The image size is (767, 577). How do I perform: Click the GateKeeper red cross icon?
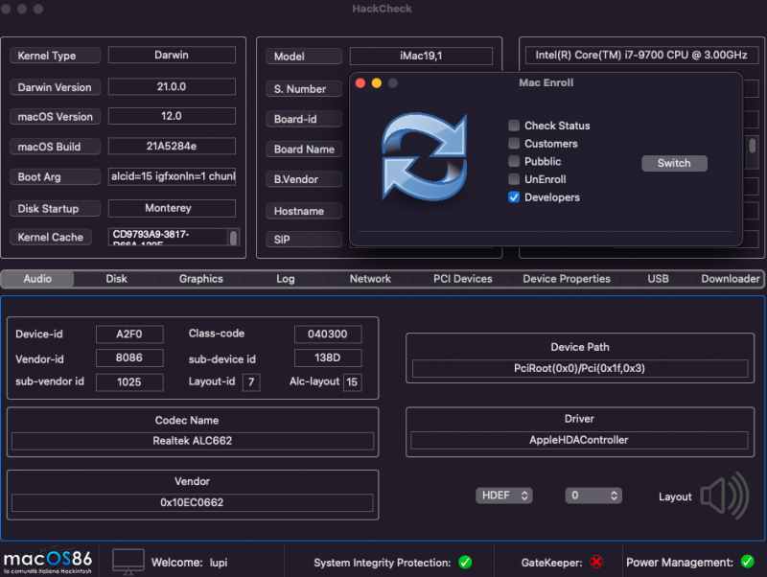(596, 563)
